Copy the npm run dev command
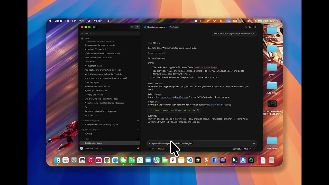The width and height of the screenshot is (329, 185). [x=198, y=110]
